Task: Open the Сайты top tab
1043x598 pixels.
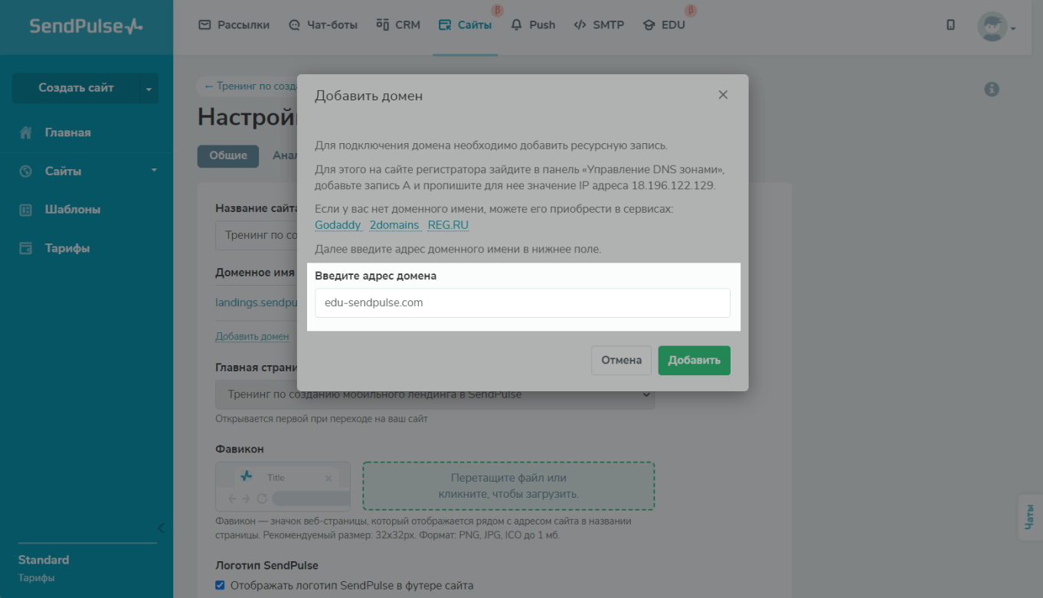Action: tap(465, 25)
